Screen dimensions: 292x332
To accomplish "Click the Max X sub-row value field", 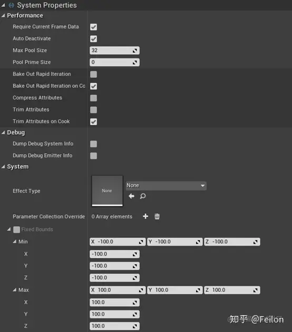I will point(114,303).
